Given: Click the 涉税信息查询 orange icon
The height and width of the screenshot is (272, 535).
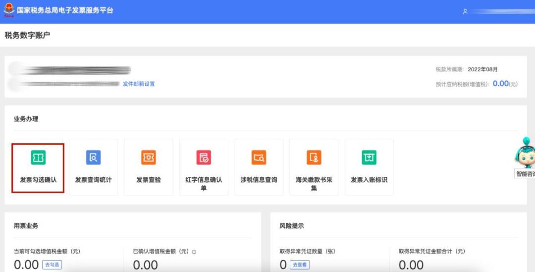Looking at the screenshot, I should click(x=259, y=158).
